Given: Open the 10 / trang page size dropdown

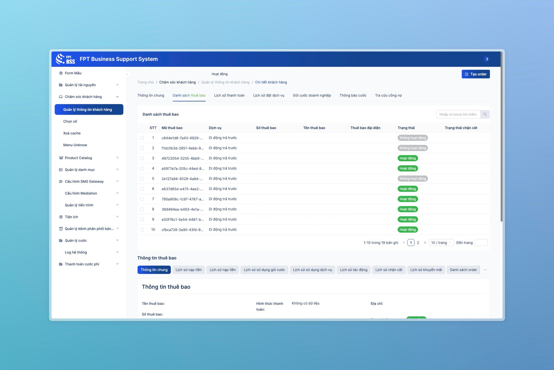Looking at the screenshot, I should click(x=441, y=243).
